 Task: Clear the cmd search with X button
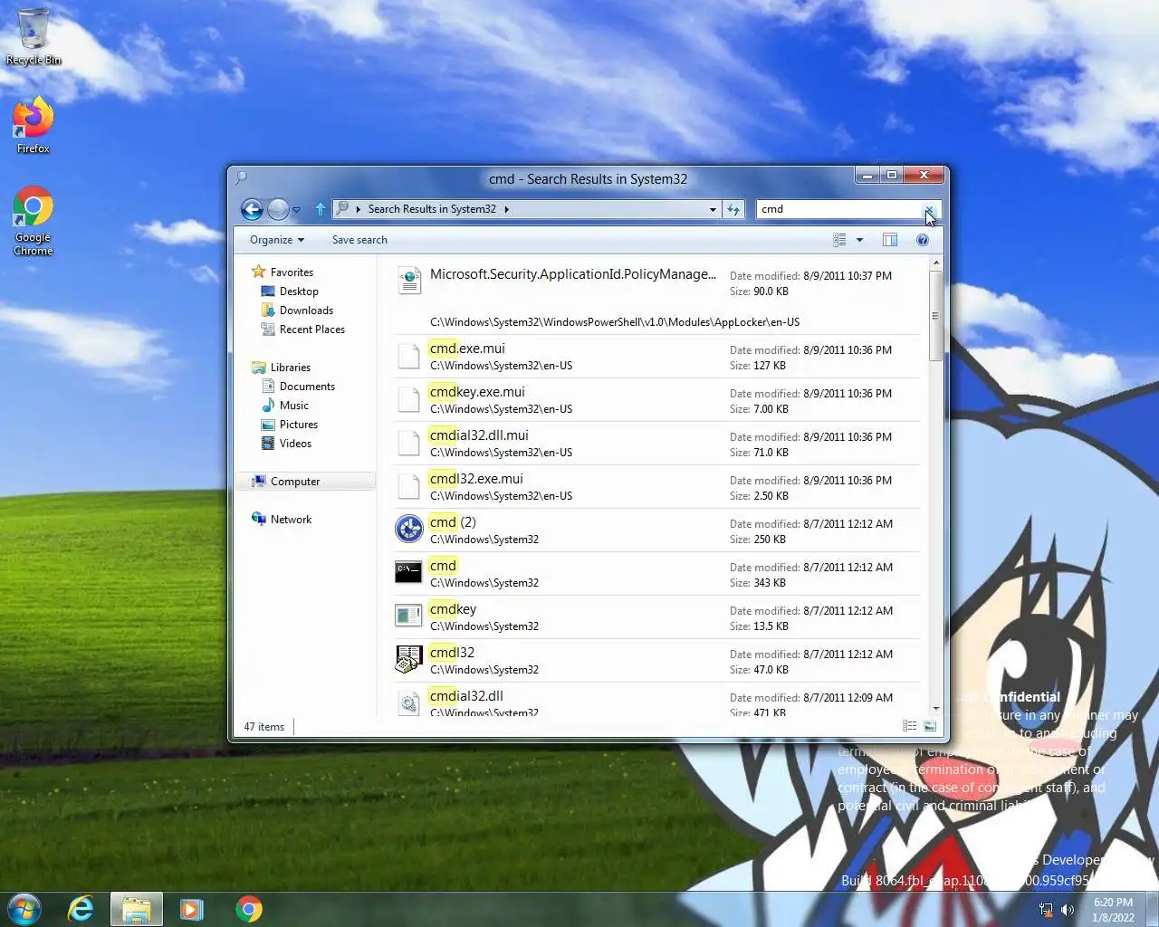pyautogui.click(x=929, y=209)
